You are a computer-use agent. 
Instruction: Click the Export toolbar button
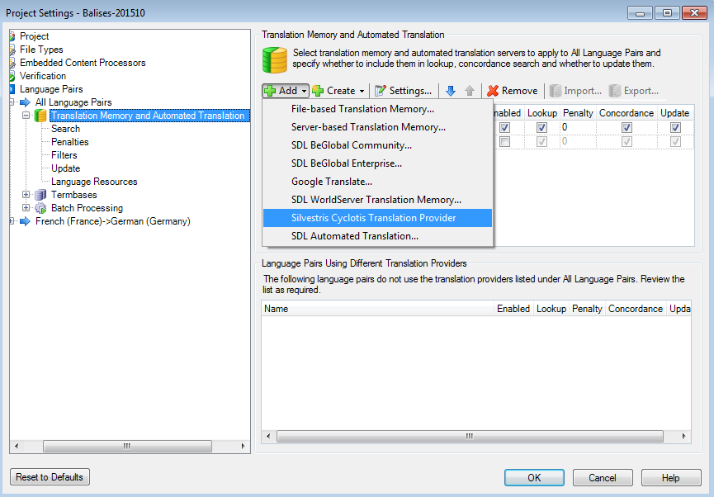[634, 91]
